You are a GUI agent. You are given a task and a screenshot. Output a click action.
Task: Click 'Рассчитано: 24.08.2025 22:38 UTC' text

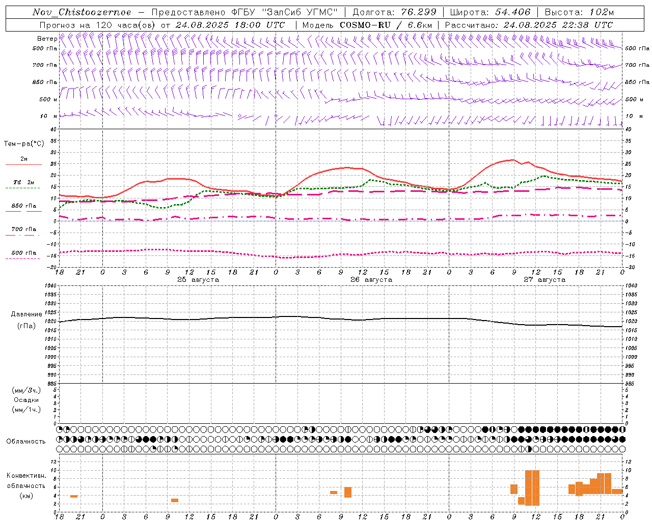[529, 25]
